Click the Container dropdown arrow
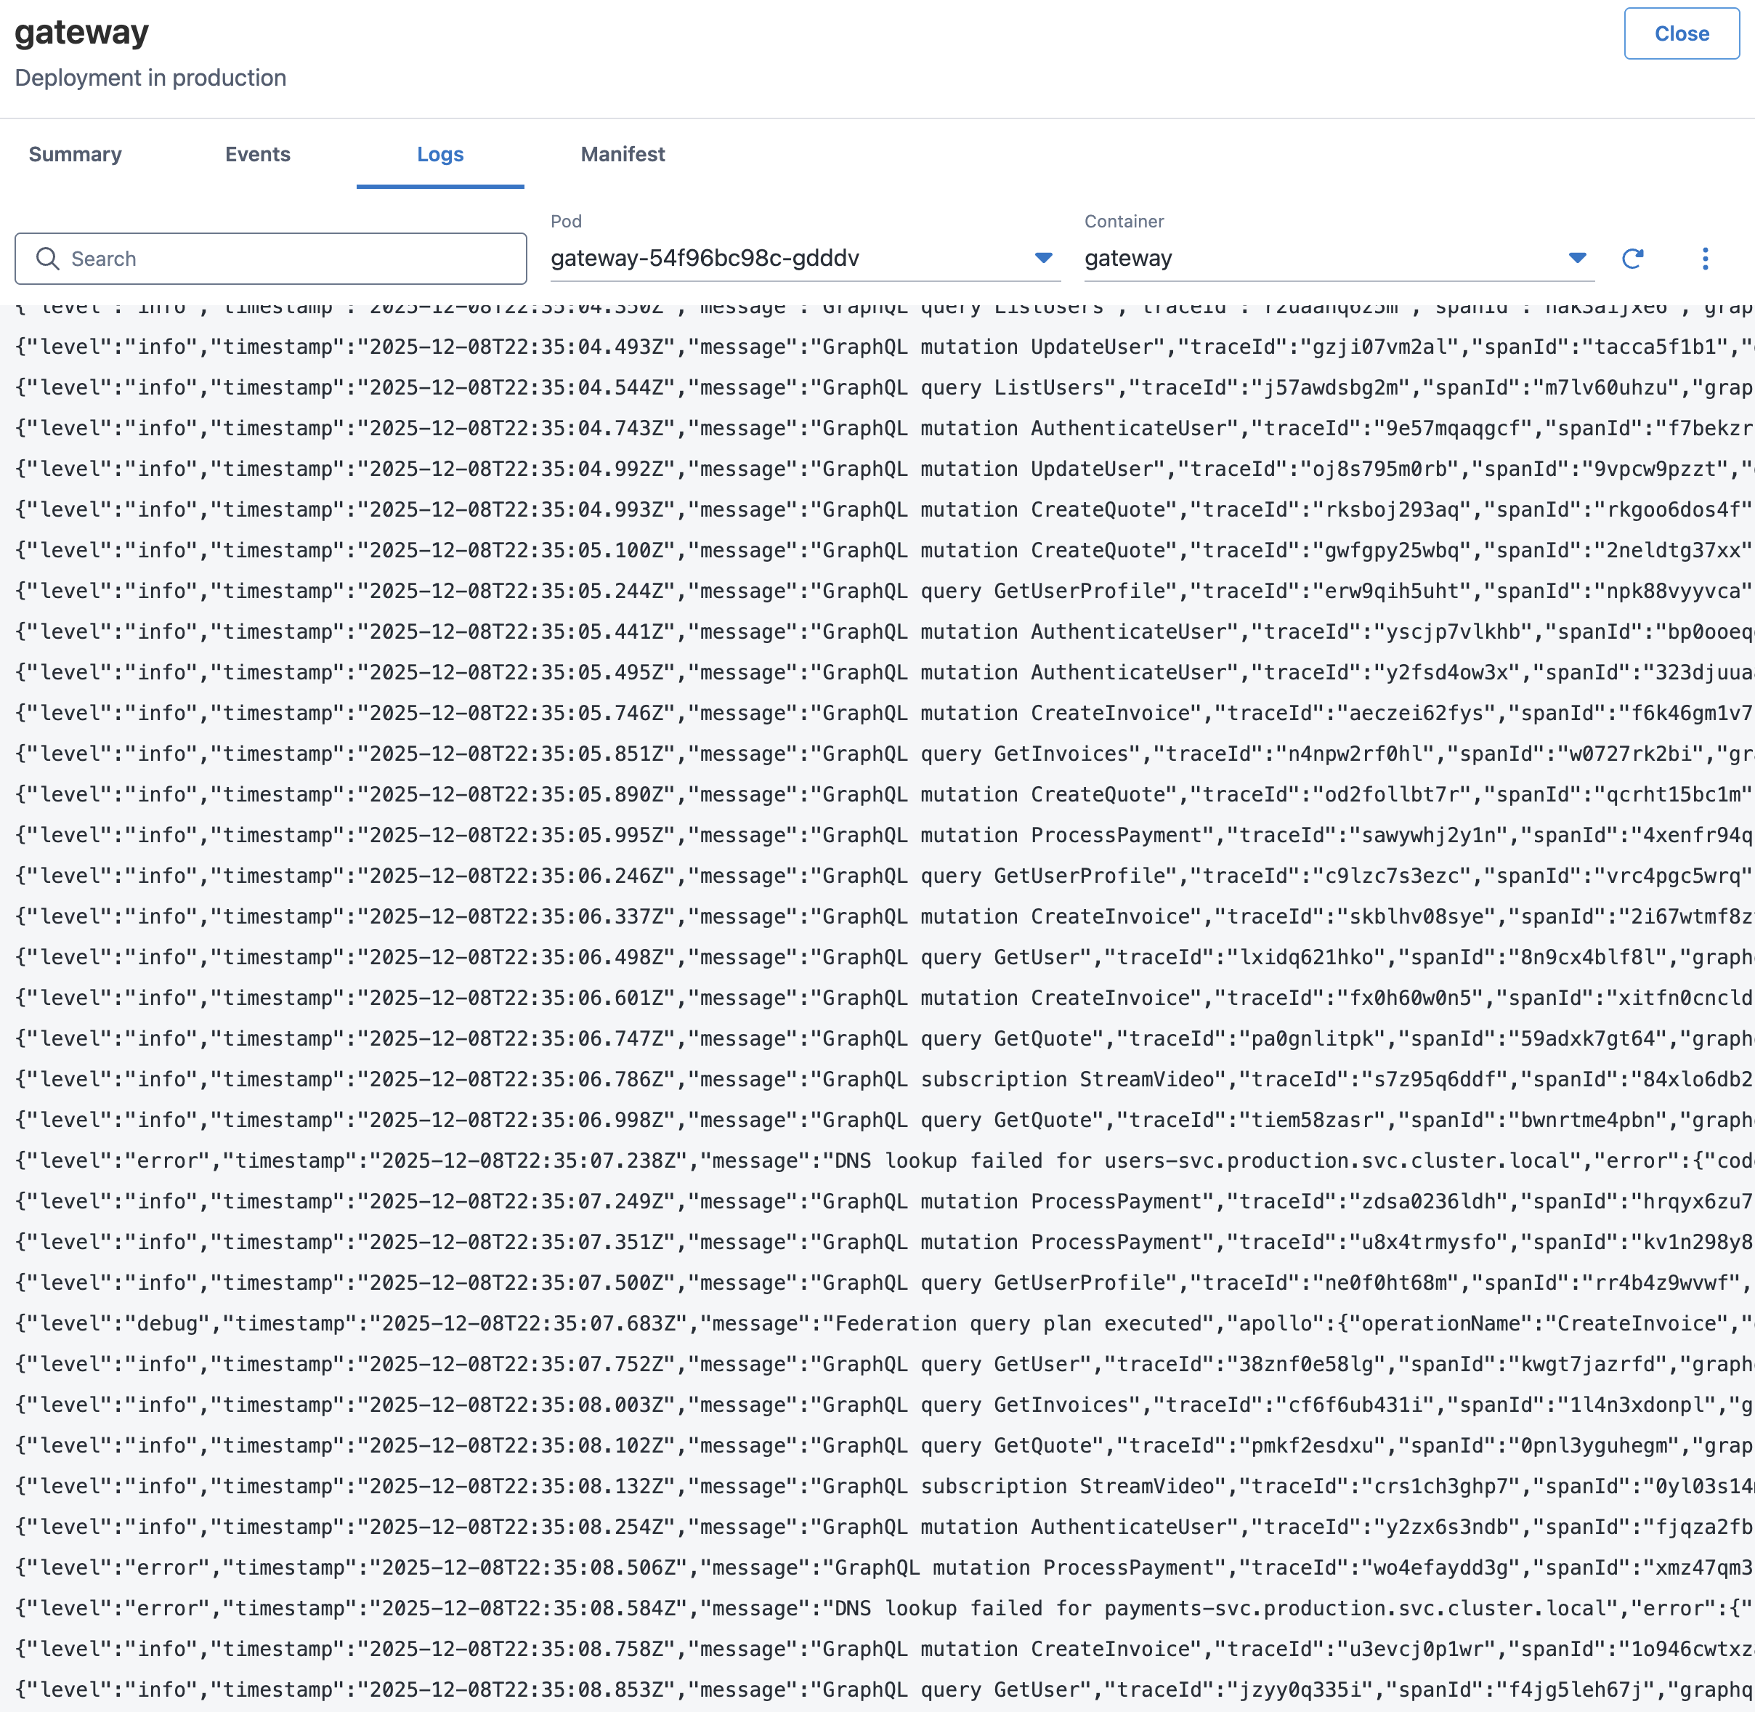Screen dimensions: 1755x1712 [x=1578, y=258]
